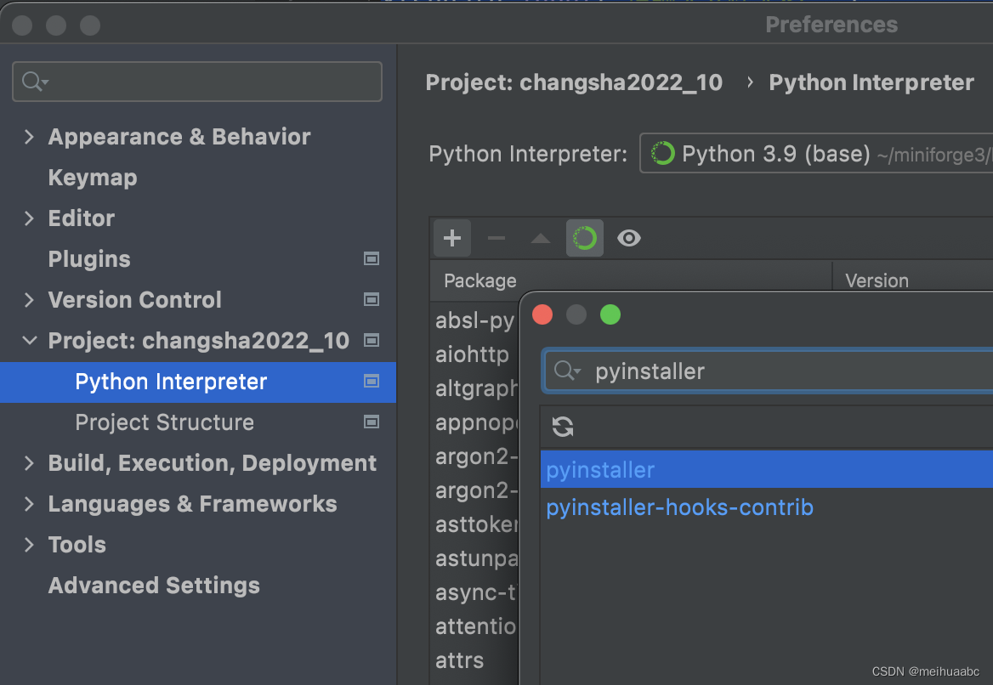Viewport: 993px width, 685px height.
Task: Sort packages by the Version column header
Action: pyautogui.click(x=877, y=280)
